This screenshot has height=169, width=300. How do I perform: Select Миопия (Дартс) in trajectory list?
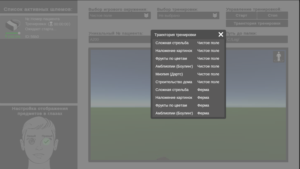click(x=188, y=74)
